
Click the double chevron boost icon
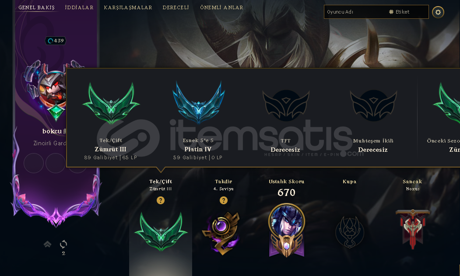[x=48, y=244]
